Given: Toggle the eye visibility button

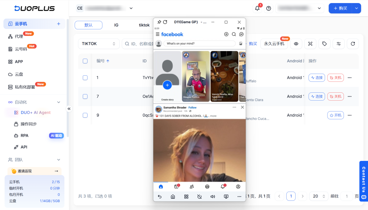Looking at the screenshot, I should 296,44.
